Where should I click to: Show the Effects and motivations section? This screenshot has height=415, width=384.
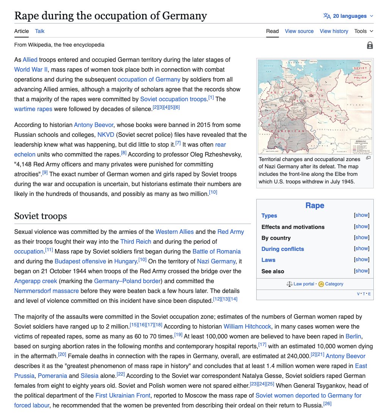pyautogui.click(x=361, y=226)
